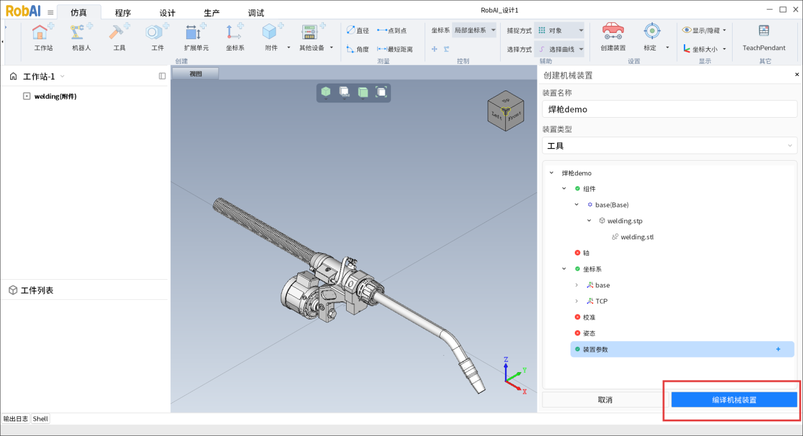Screen dimensions: 803x436
Task: Open the 输出日志 tab at bottom
Action: tap(16, 418)
